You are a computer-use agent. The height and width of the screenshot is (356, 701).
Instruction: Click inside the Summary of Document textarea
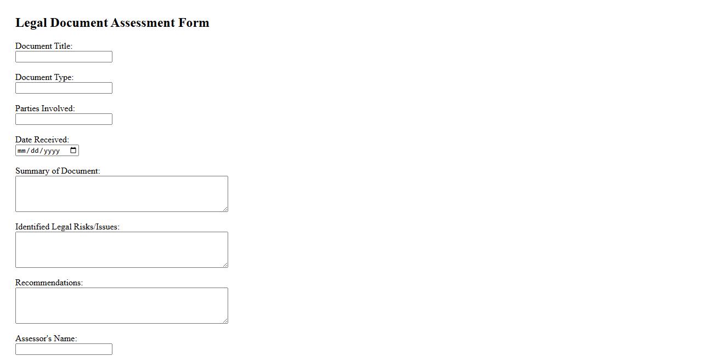121,194
